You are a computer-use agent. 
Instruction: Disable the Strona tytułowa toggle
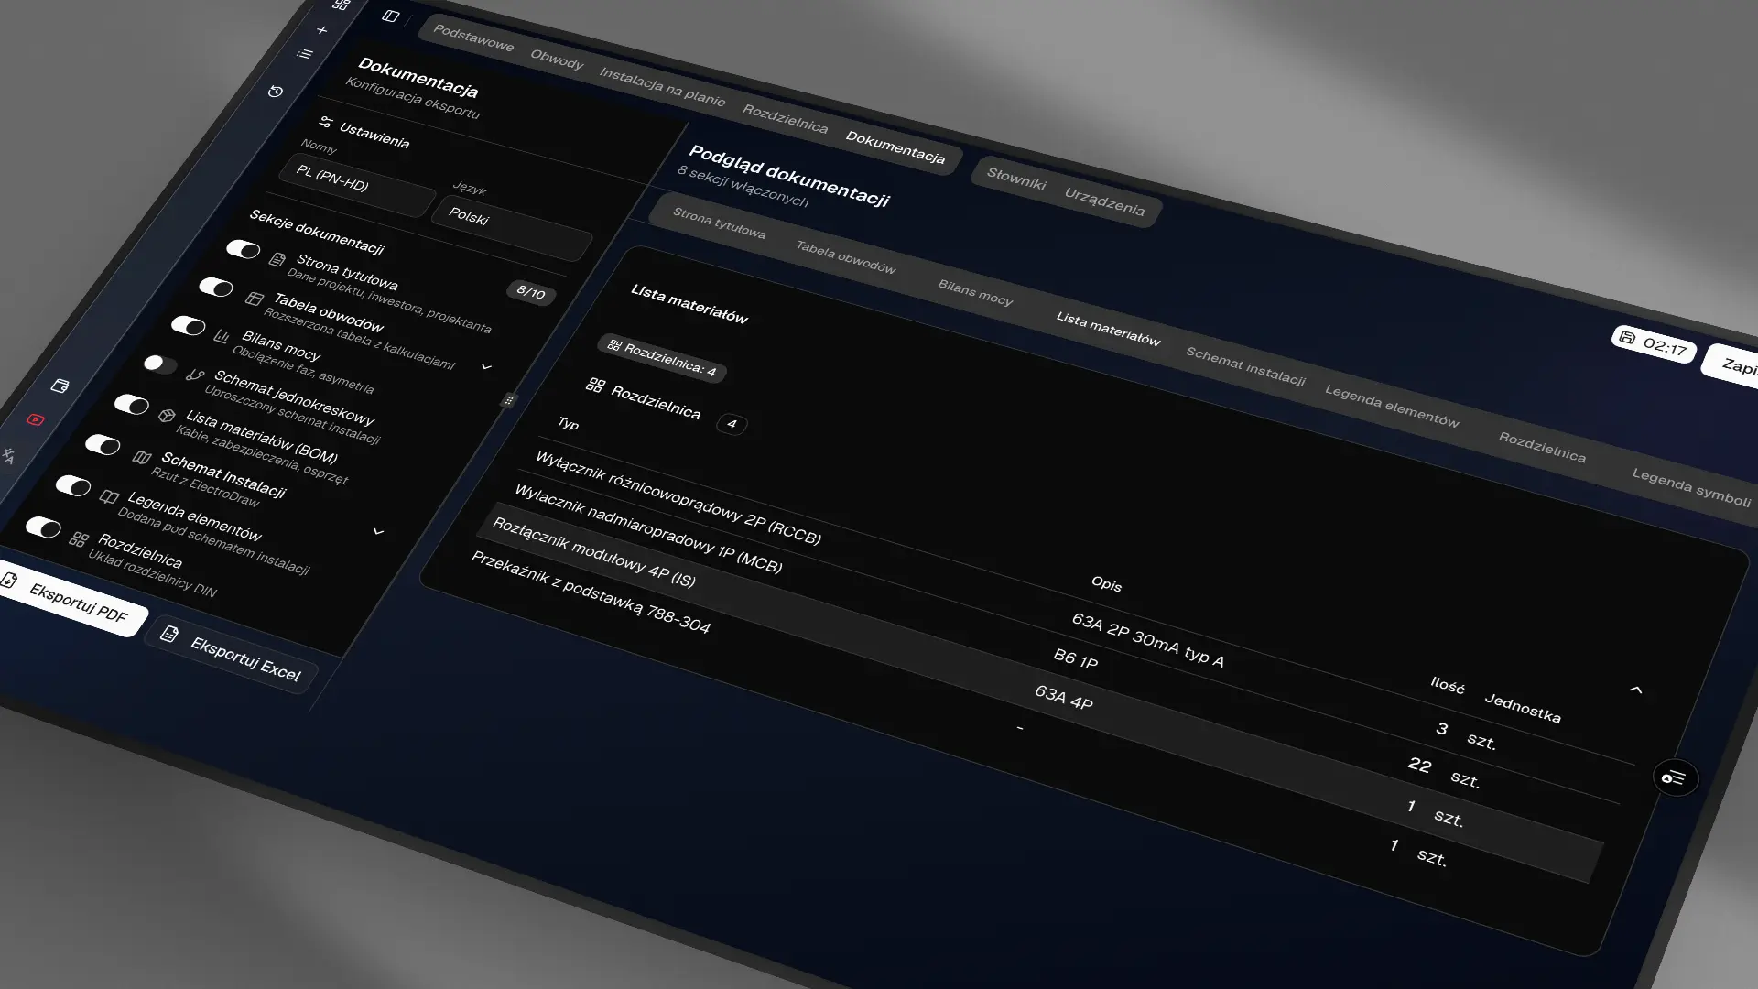click(244, 249)
